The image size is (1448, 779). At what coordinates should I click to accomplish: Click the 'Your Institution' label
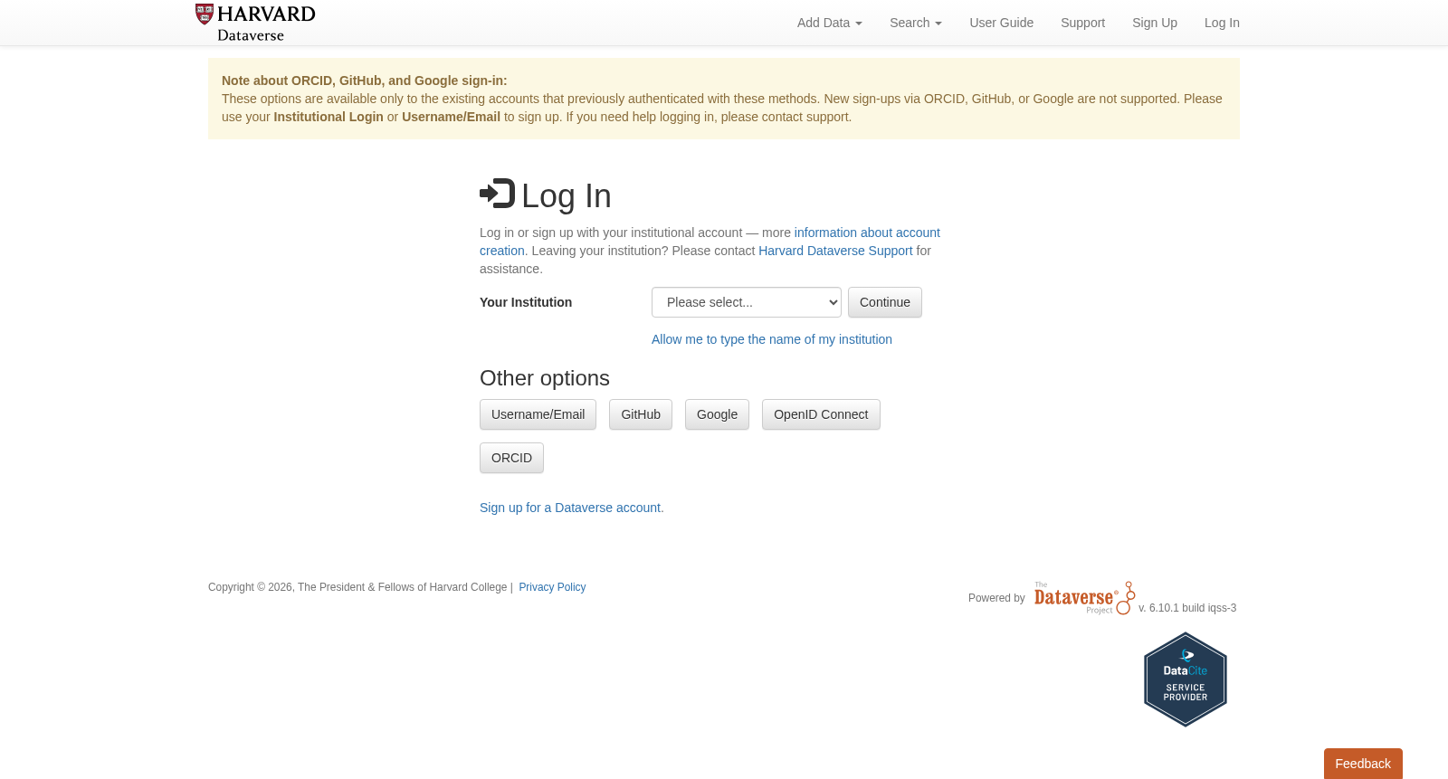pyautogui.click(x=526, y=302)
